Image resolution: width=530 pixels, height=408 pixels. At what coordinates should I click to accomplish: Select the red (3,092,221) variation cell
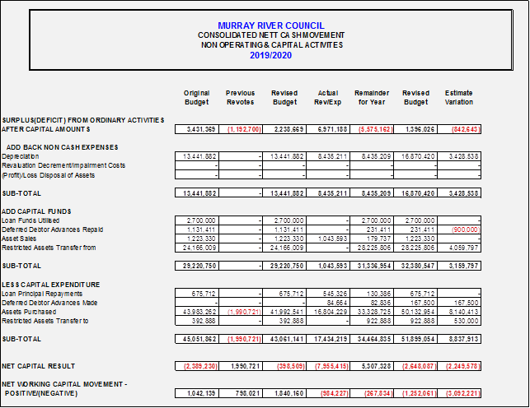(x=459, y=393)
